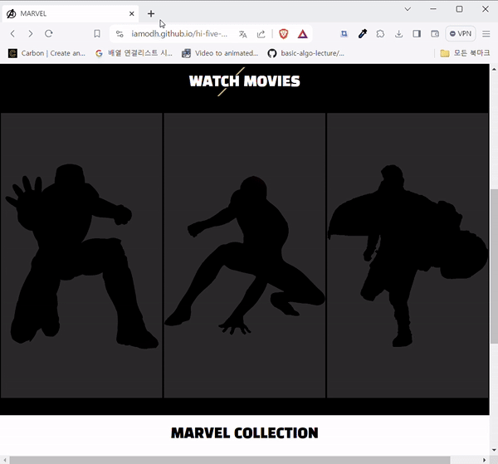This screenshot has height=464, width=498.
Task: Open the all bookmarks folder
Action: coord(465,53)
